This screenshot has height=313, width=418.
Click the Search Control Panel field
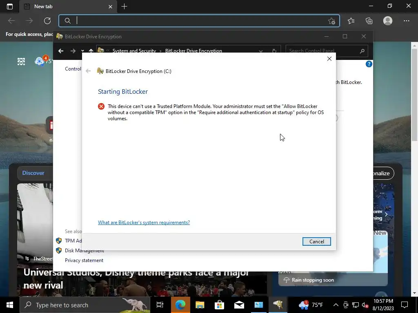click(x=327, y=51)
